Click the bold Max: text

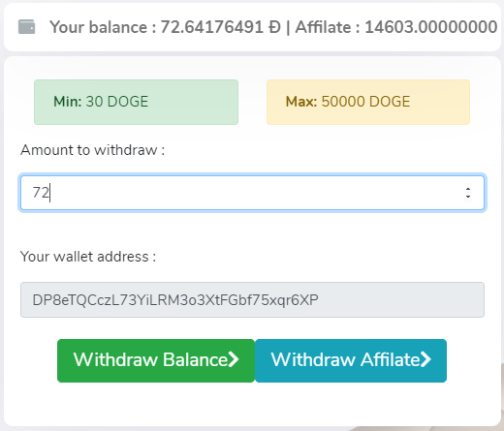coord(301,102)
